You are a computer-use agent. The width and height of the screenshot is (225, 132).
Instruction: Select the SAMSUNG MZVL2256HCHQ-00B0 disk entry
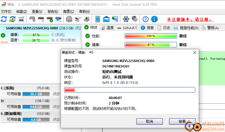(x=41, y=34)
